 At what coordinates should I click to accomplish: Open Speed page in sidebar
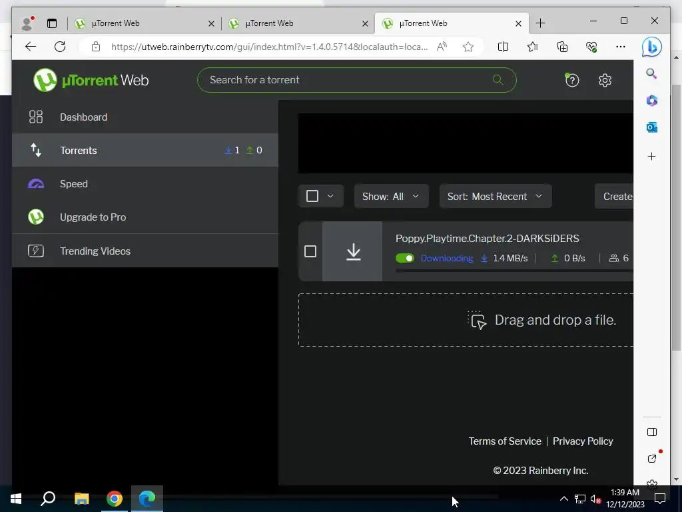145,184
